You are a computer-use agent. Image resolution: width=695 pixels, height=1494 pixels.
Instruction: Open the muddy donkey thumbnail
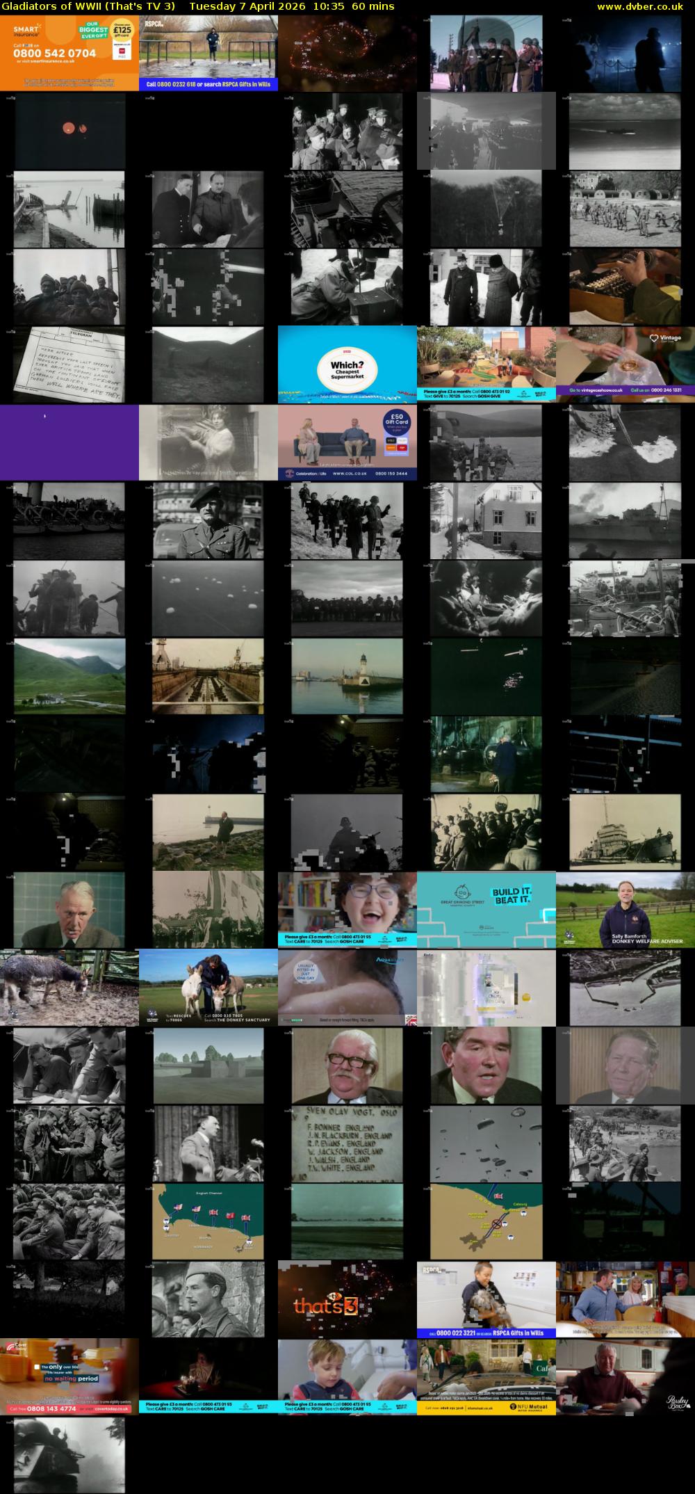tap(69, 987)
